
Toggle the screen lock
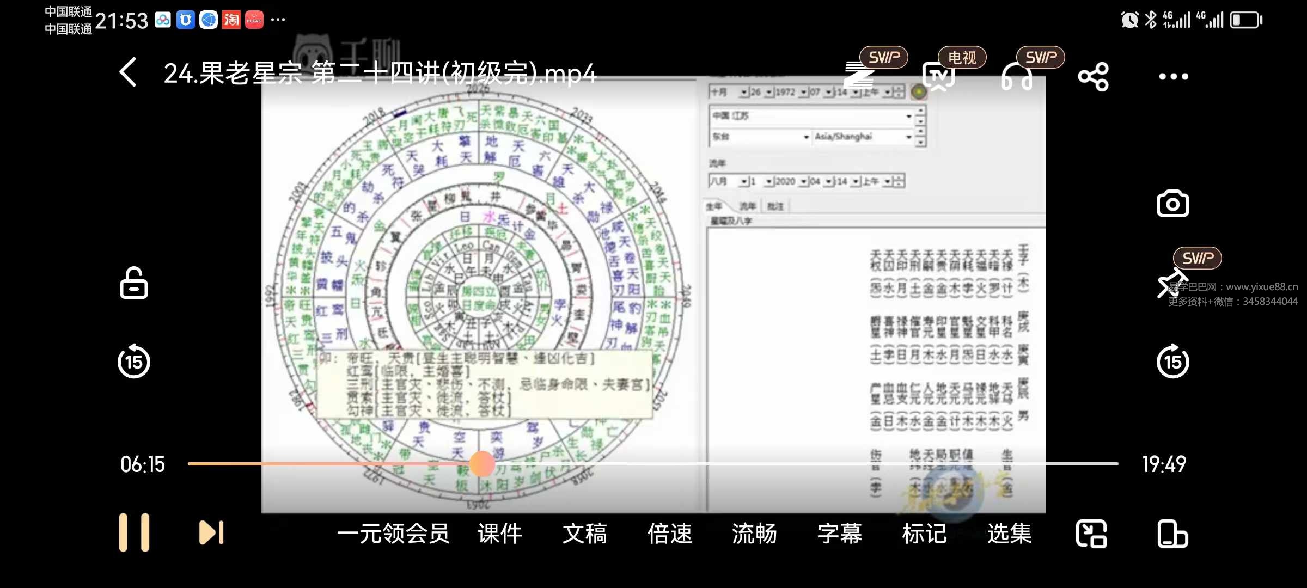point(133,284)
